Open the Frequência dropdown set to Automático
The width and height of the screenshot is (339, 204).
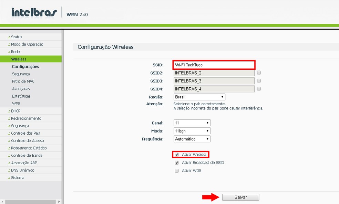pos(192,139)
